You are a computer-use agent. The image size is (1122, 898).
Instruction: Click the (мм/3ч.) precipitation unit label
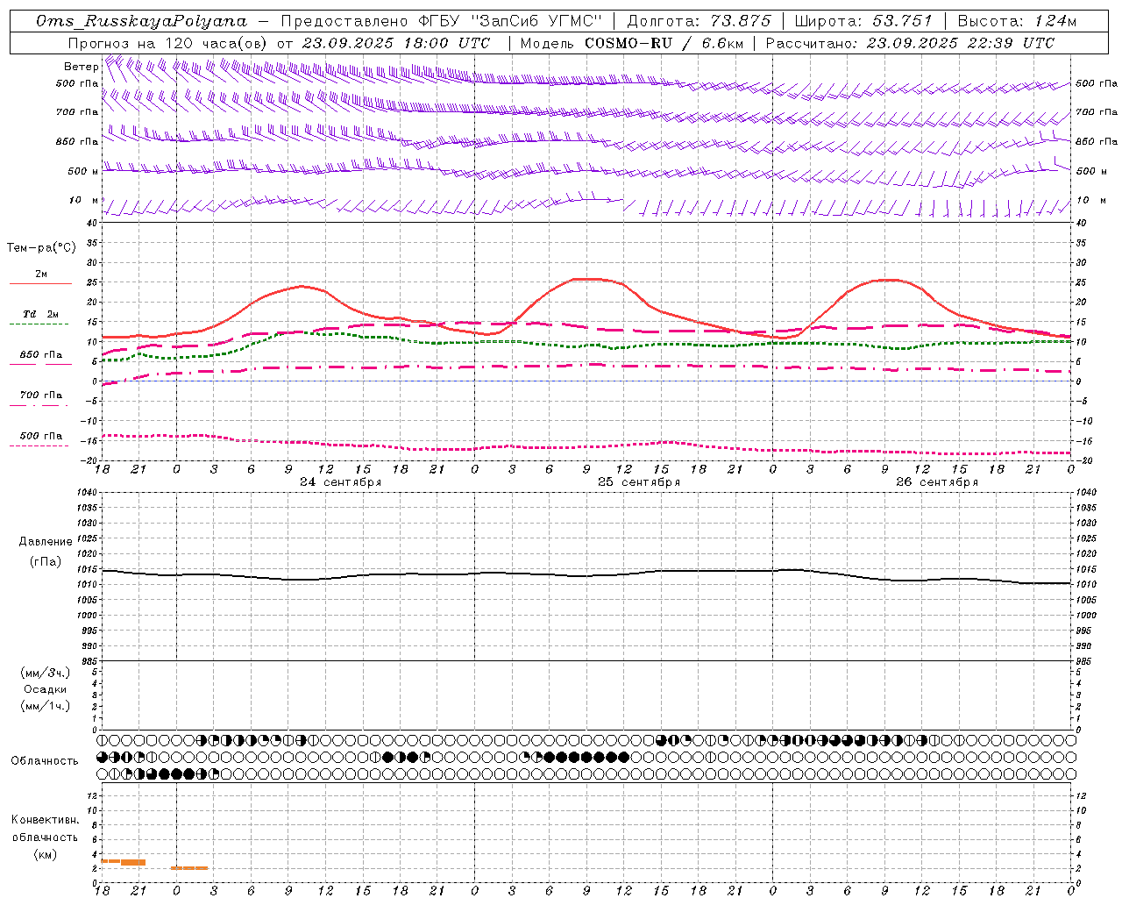click(46, 673)
